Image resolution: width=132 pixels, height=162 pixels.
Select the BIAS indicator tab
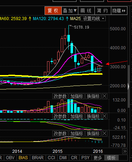(x=23, y=158)
